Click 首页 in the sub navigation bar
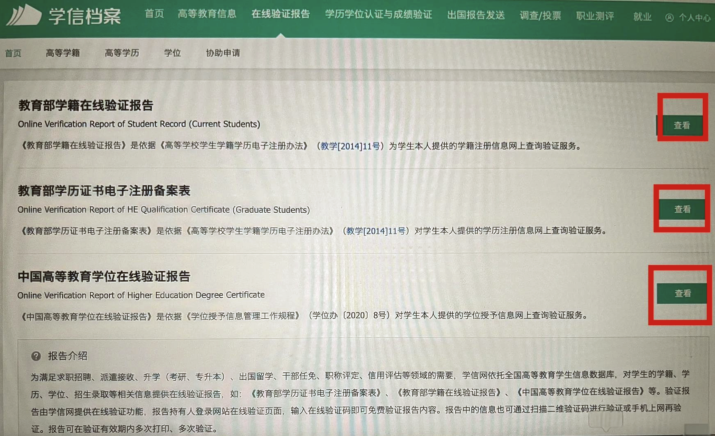The image size is (715, 436). click(13, 53)
